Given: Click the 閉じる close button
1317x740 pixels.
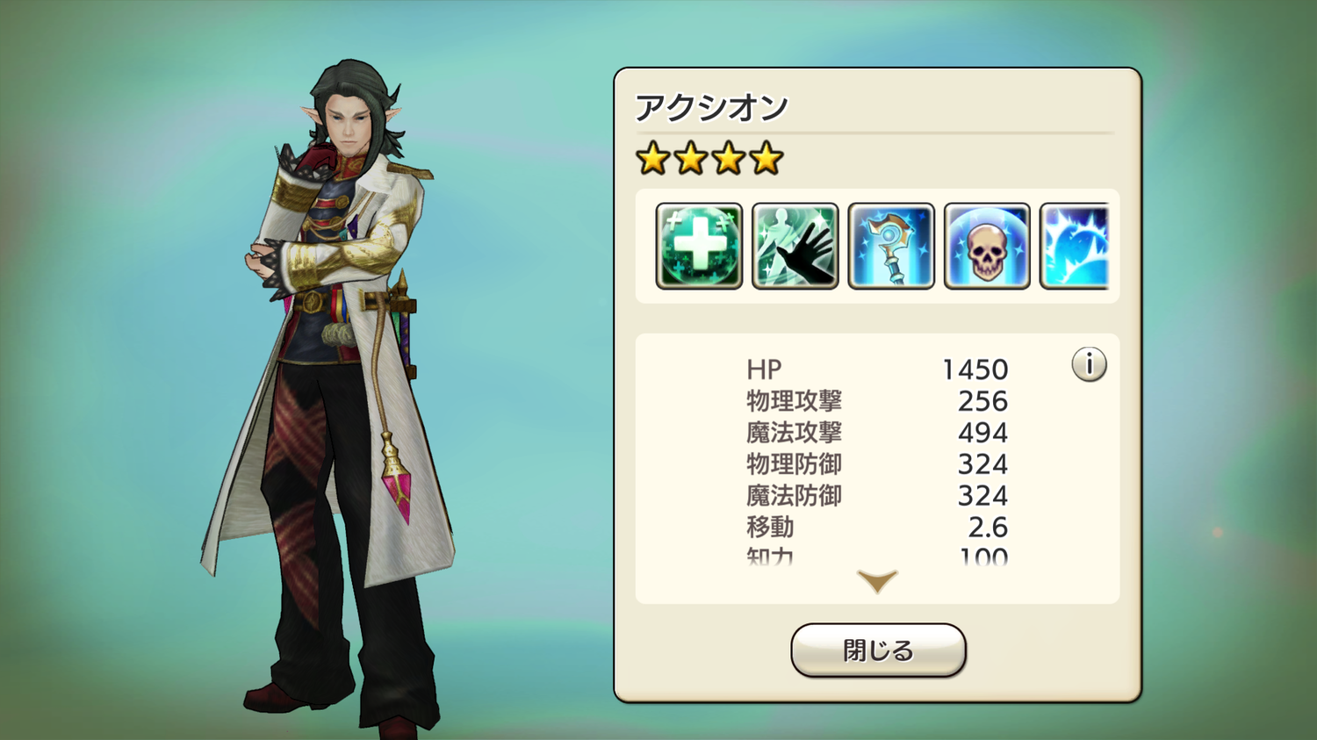Looking at the screenshot, I should tap(878, 650).
